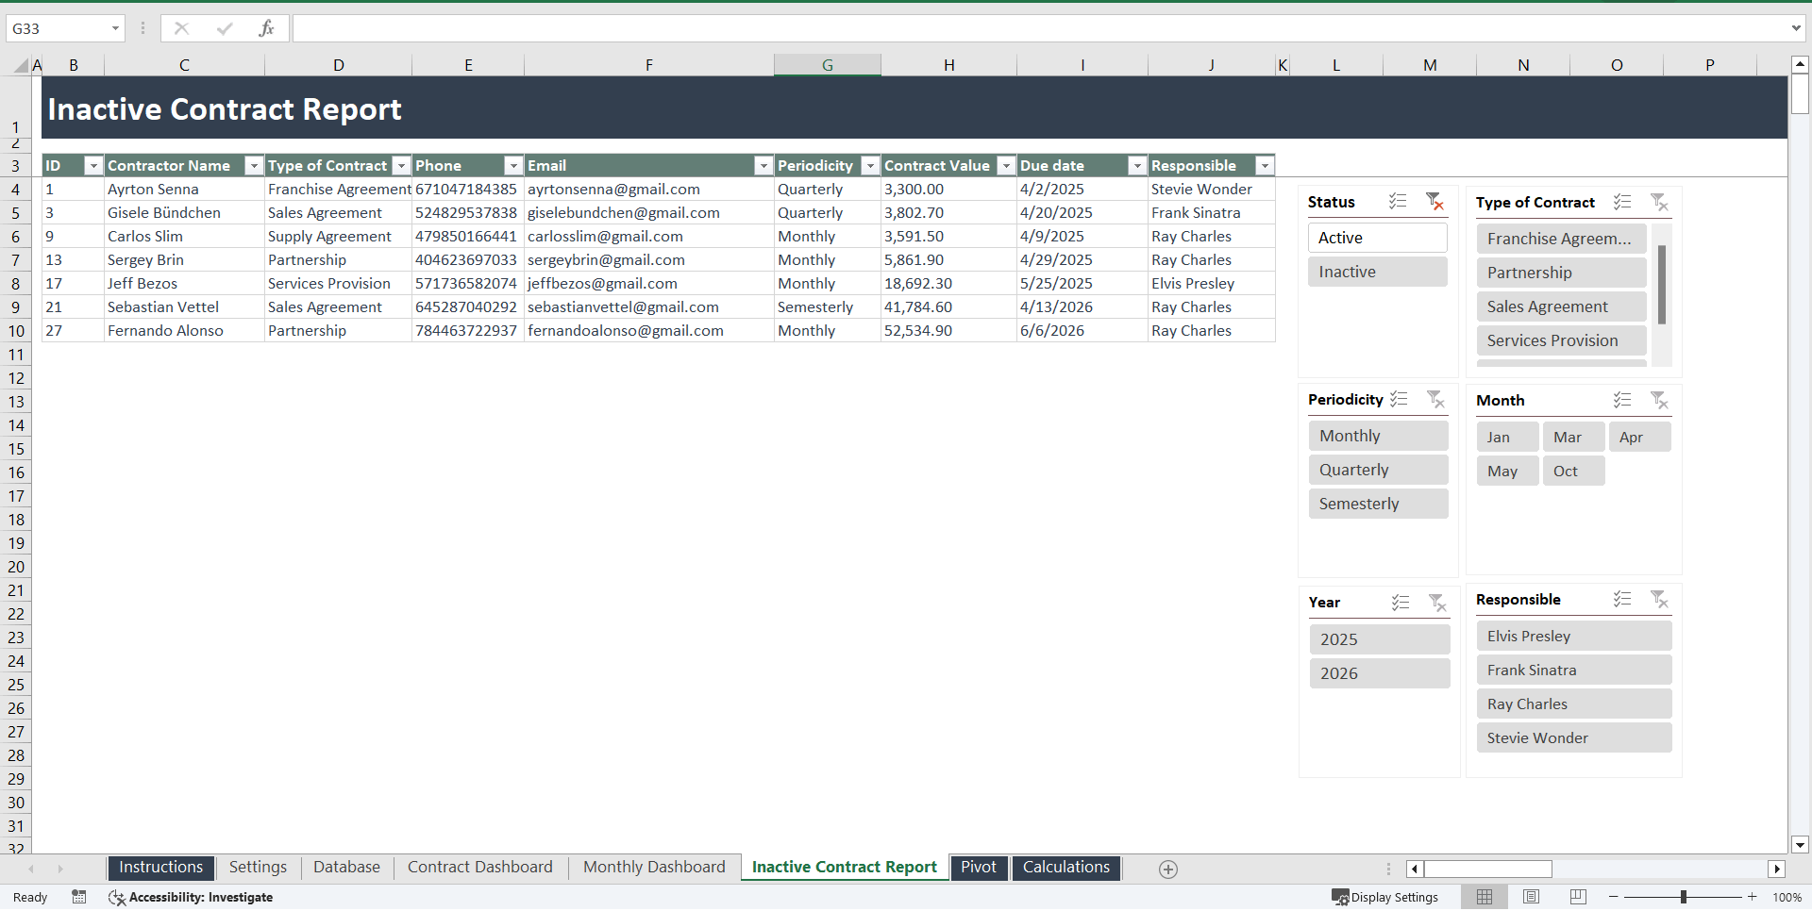Clear the Periodicity slicer filter
Screen dimensions: 1812x911
click(x=1435, y=399)
